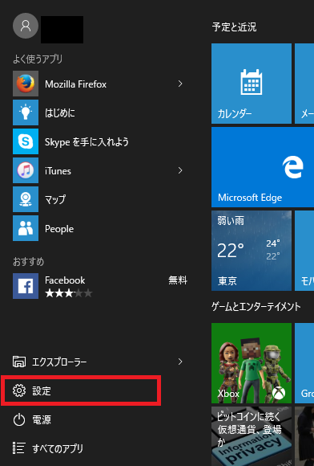
Task: Click the partially visible メール tile
Action: click(x=304, y=84)
